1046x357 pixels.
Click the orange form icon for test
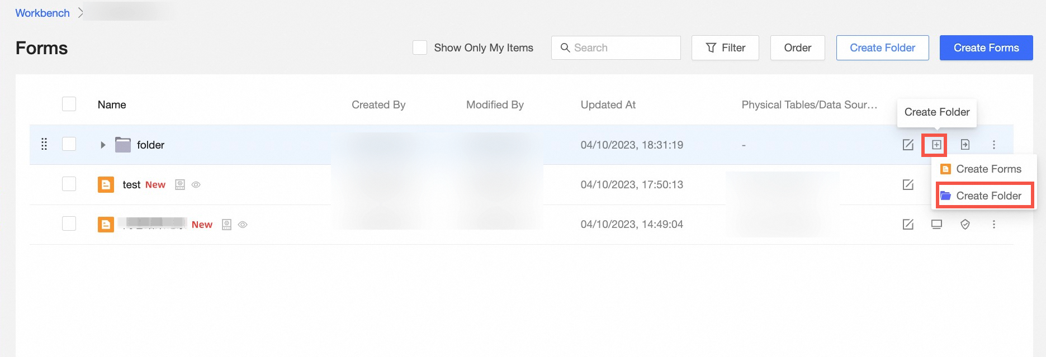click(x=106, y=184)
